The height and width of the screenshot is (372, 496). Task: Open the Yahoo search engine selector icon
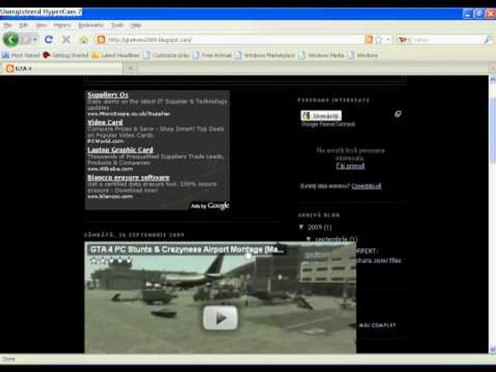[404, 39]
